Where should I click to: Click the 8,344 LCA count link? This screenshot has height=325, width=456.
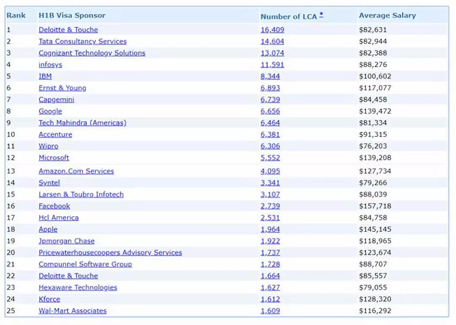pyautogui.click(x=270, y=76)
